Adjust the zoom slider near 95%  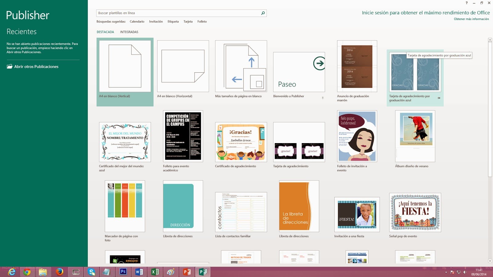point(465,268)
